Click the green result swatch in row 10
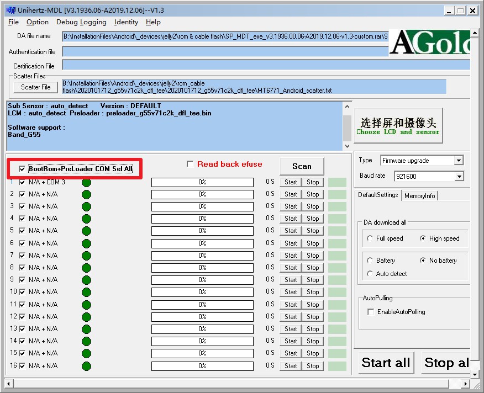This screenshot has width=484, height=393. (x=337, y=292)
